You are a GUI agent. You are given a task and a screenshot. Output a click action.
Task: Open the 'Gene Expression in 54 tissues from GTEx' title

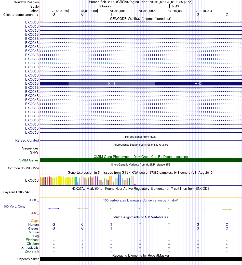pyautogui.click(x=141, y=173)
